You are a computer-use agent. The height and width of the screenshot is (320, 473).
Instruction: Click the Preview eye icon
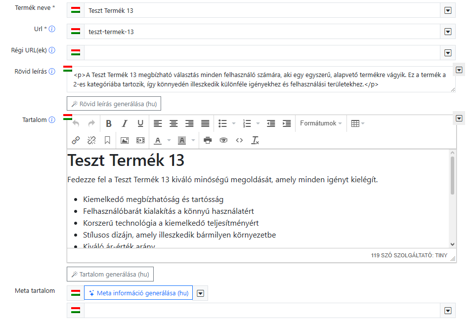pos(223,140)
